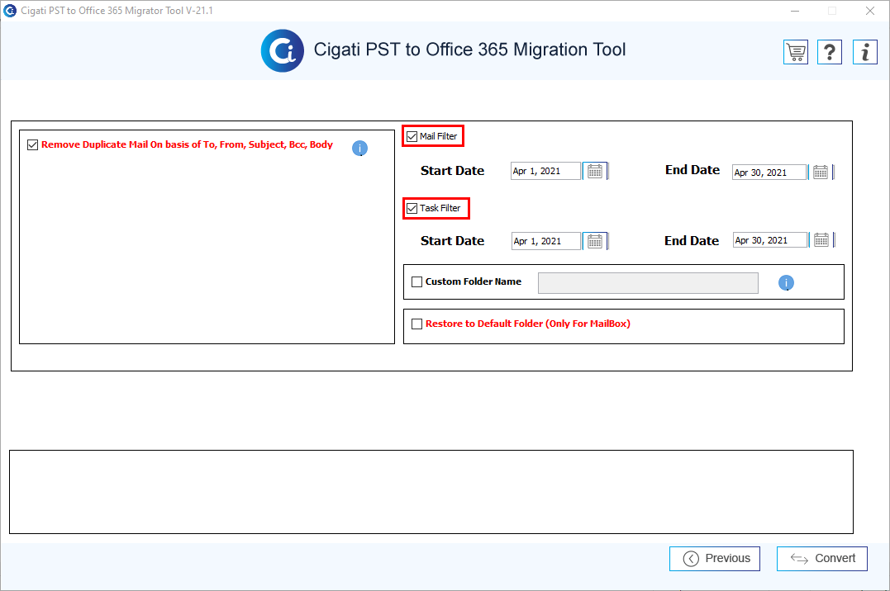The height and width of the screenshot is (591, 890).
Task: Open calendar picker for Task Filter End Date
Action: pyautogui.click(x=821, y=240)
